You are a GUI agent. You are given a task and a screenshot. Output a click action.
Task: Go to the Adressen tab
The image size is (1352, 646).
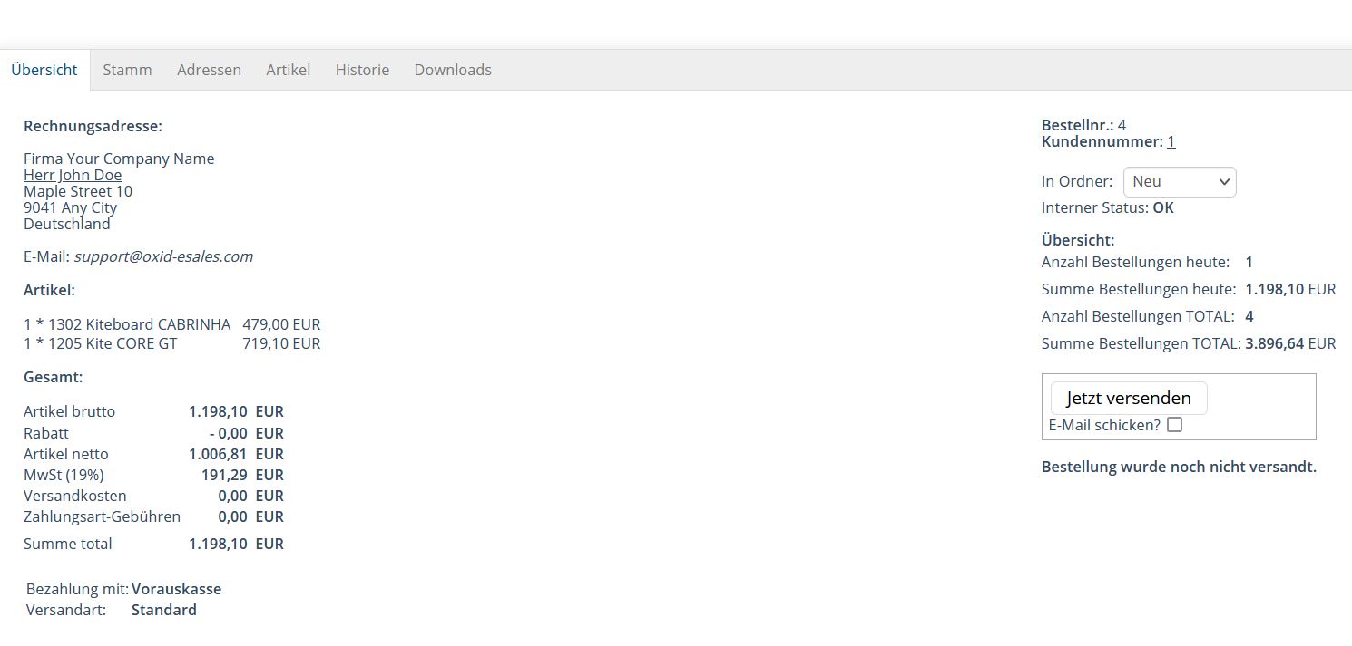point(209,70)
